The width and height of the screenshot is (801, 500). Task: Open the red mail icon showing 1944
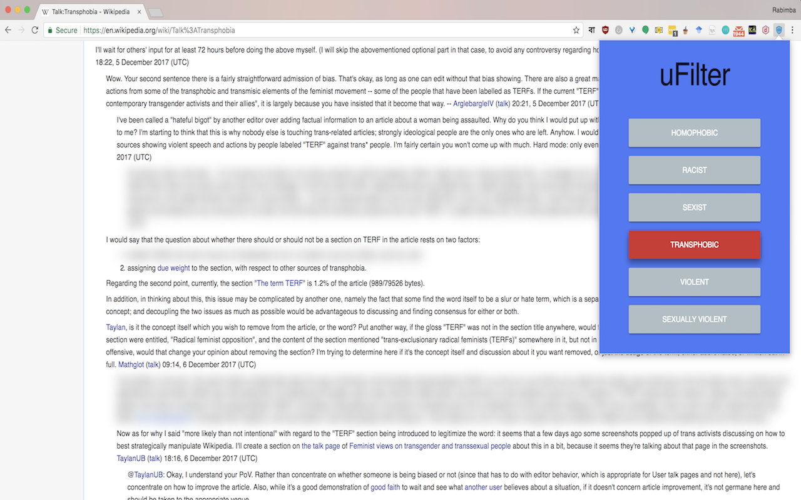coord(739,30)
